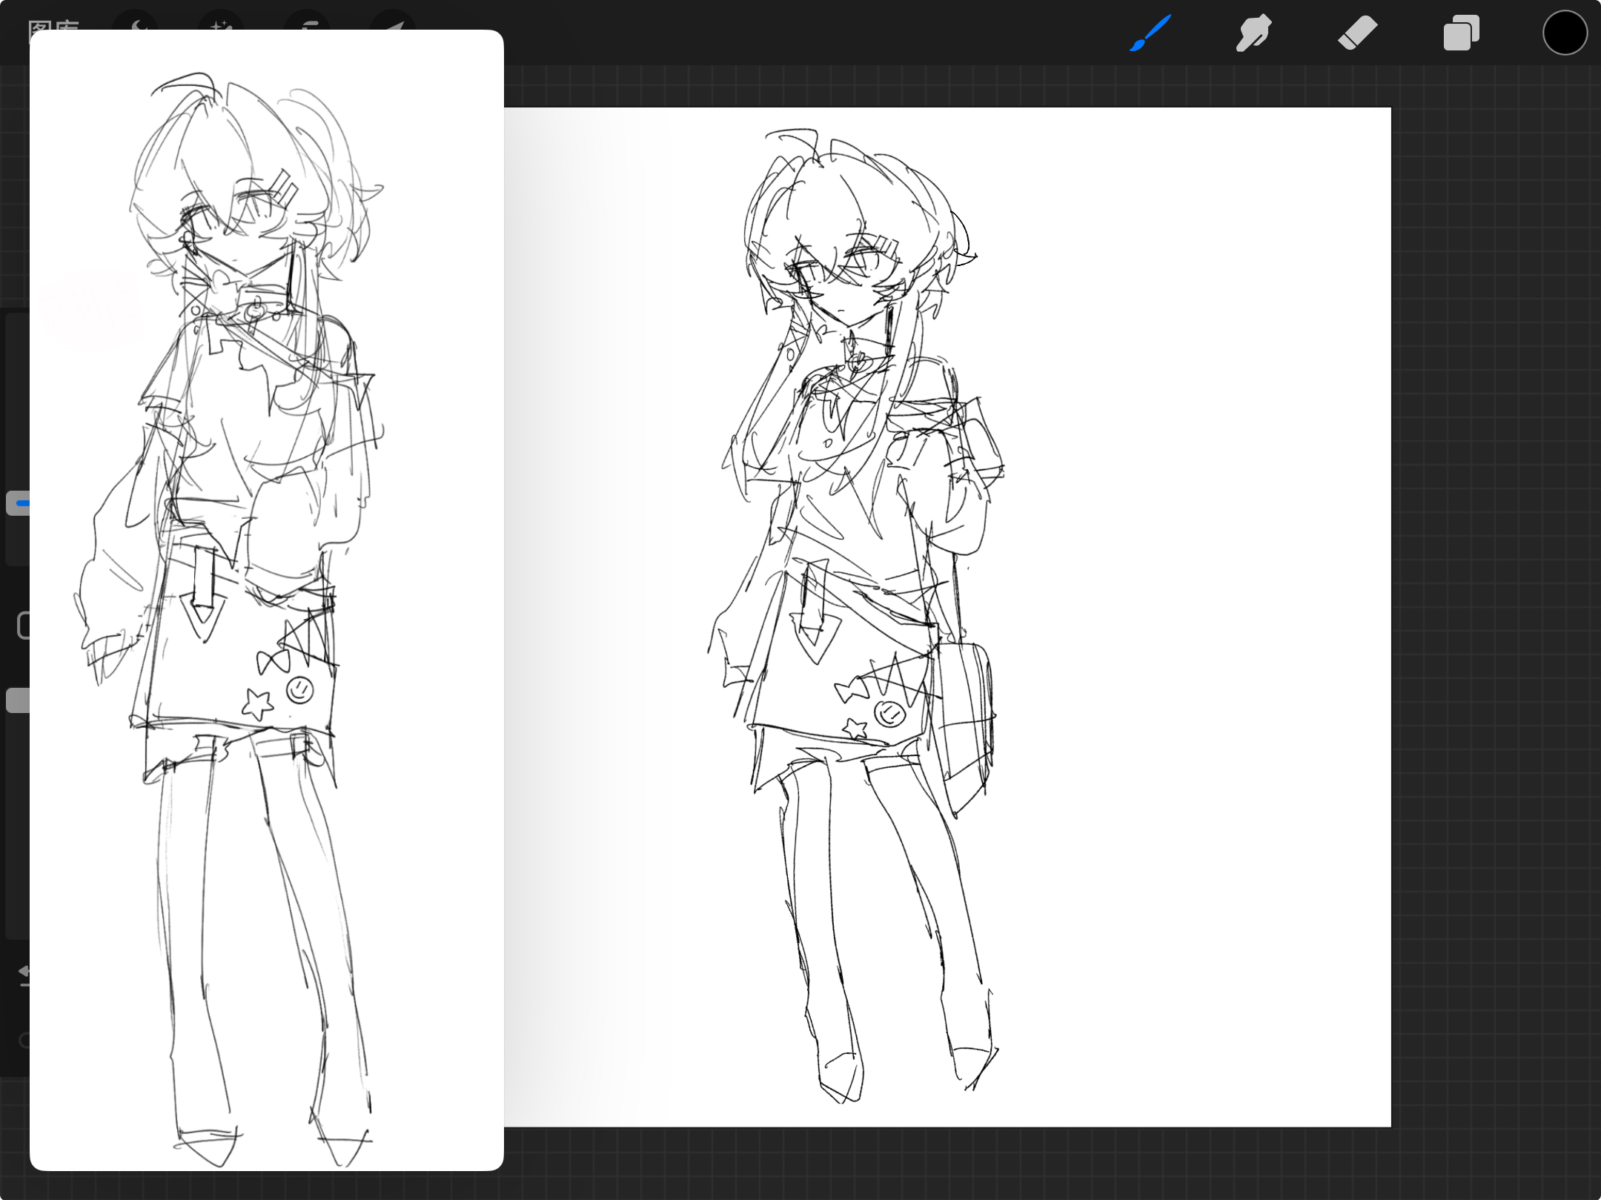Click the sidebar undo arrow
Viewport: 1601px width, 1200px height.
(x=24, y=972)
